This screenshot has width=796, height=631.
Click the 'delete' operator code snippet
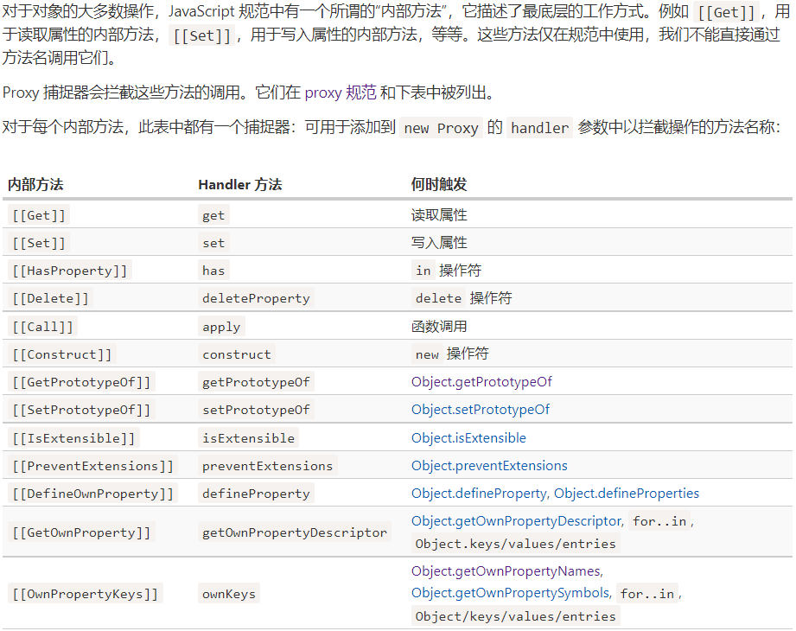tap(438, 298)
